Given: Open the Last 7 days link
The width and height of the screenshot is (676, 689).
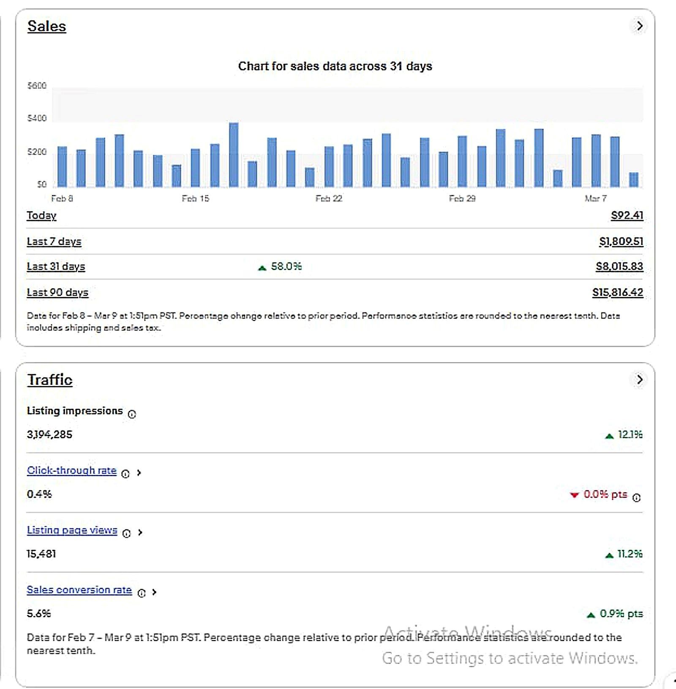Looking at the screenshot, I should pos(54,242).
